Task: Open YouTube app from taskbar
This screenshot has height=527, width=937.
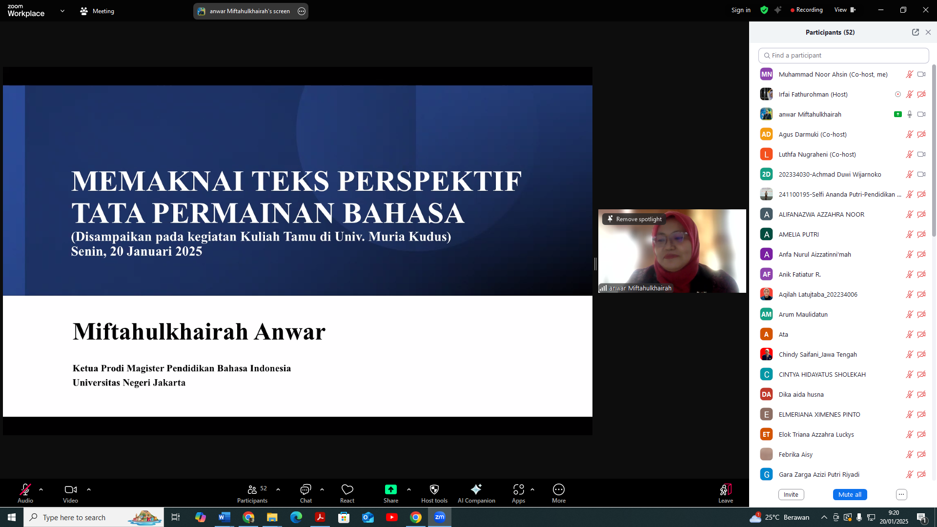Action: pos(392,517)
